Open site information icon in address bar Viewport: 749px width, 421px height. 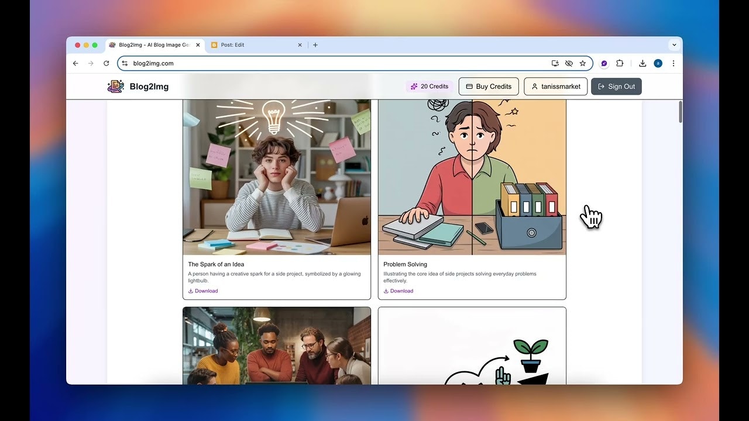click(x=125, y=63)
